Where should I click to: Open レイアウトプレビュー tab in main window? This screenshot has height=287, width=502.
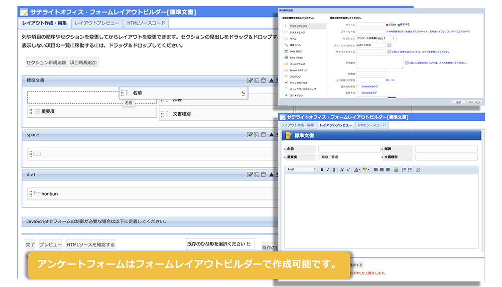tap(97, 23)
